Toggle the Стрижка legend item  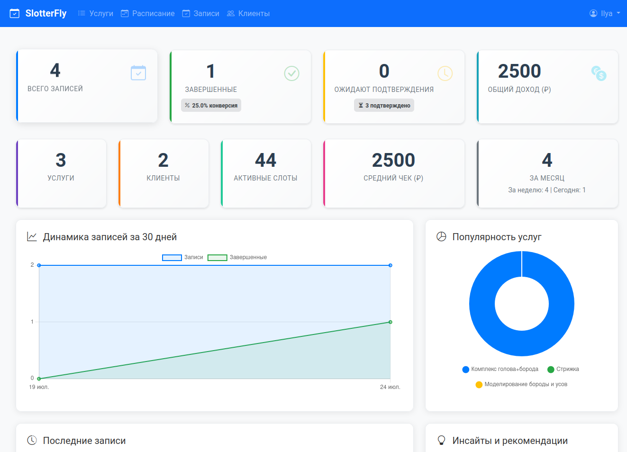pos(563,369)
